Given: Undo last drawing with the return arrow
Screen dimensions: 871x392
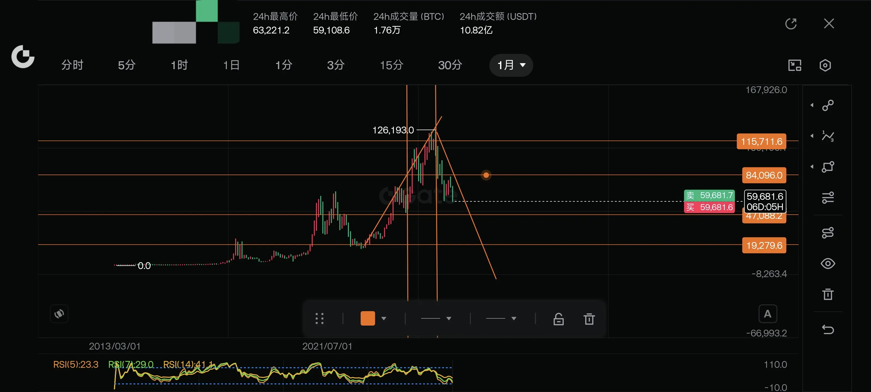Looking at the screenshot, I should pyautogui.click(x=828, y=329).
